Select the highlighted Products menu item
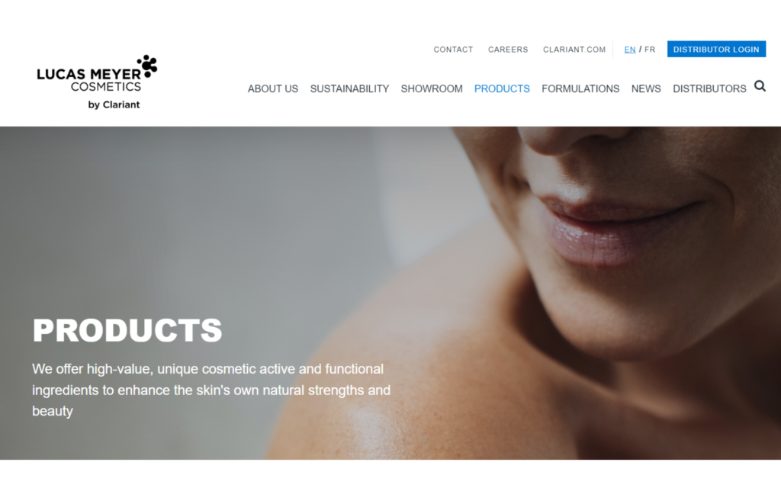Image resolution: width=781 pixels, height=488 pixels. [502, 88]
